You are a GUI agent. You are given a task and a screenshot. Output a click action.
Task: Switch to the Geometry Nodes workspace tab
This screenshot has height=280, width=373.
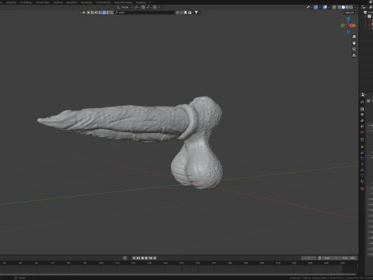point(123,2)
